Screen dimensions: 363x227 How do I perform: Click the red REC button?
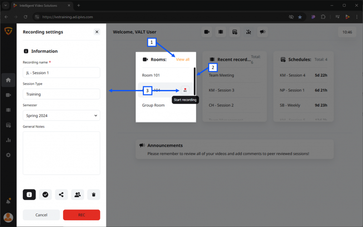coord(82,215)
